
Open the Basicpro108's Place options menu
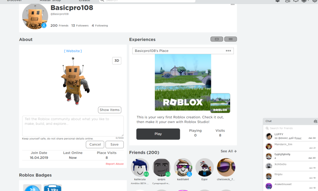pyautogui.click(x=228, y=51)
